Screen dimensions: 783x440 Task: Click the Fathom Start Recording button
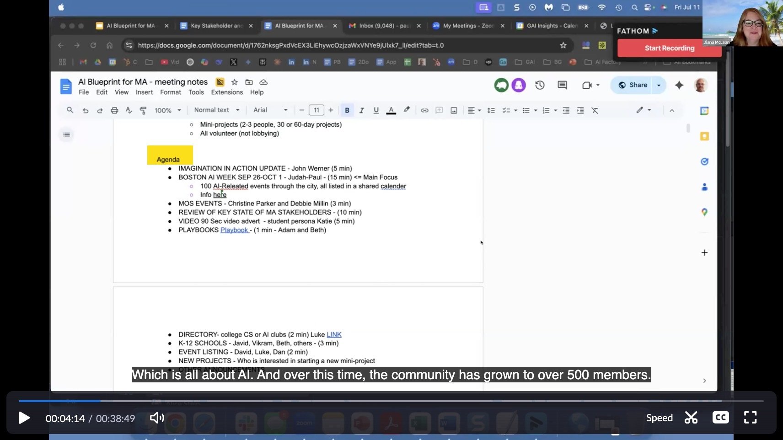(669, 48)
